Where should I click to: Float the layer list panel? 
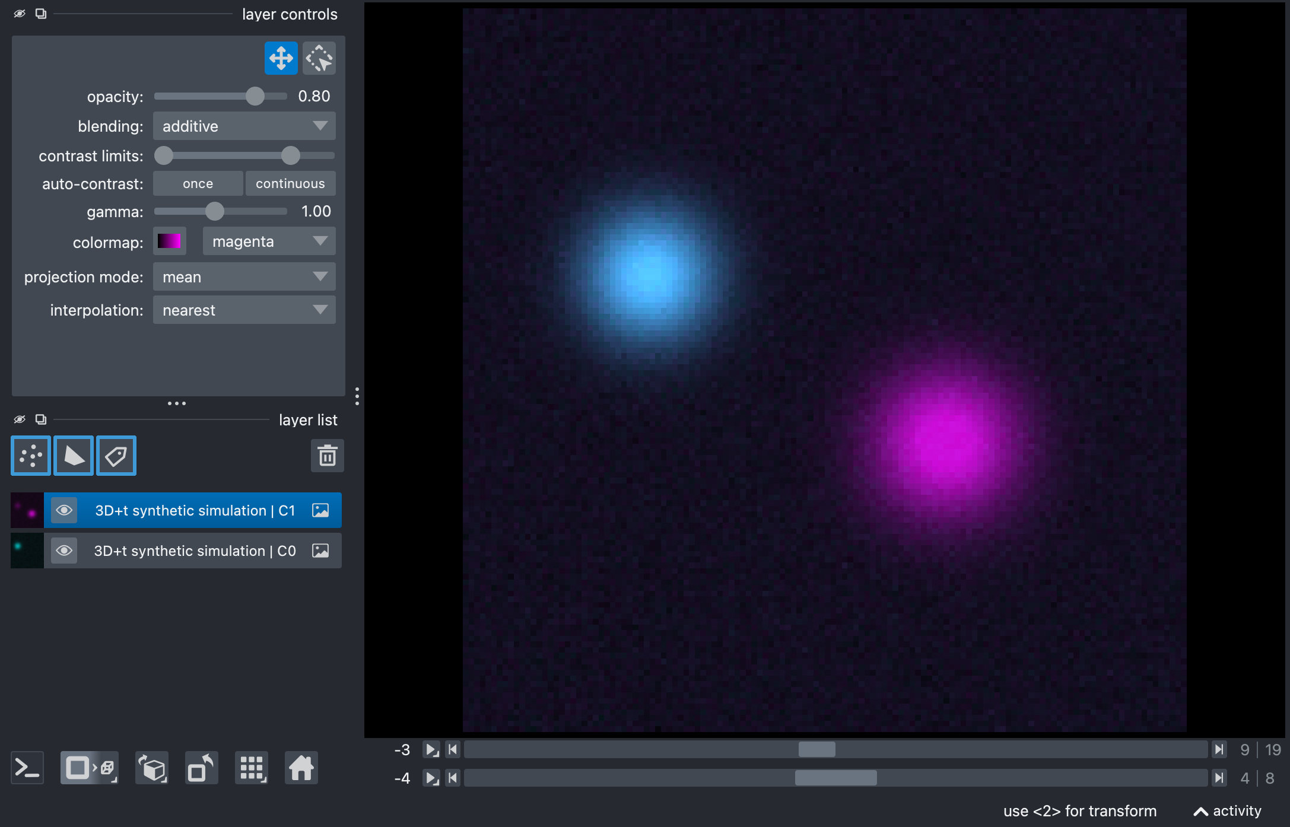coord(41,419)
